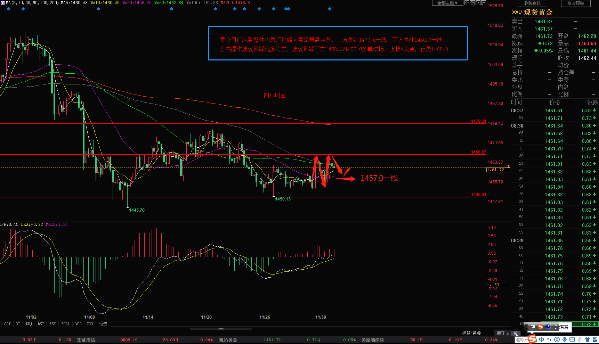Click the window icon before MA parameters
599x344 pixels.
(2, 2)
